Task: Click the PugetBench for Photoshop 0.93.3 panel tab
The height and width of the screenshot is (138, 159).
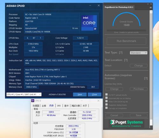Action: (x=119, y=7)
